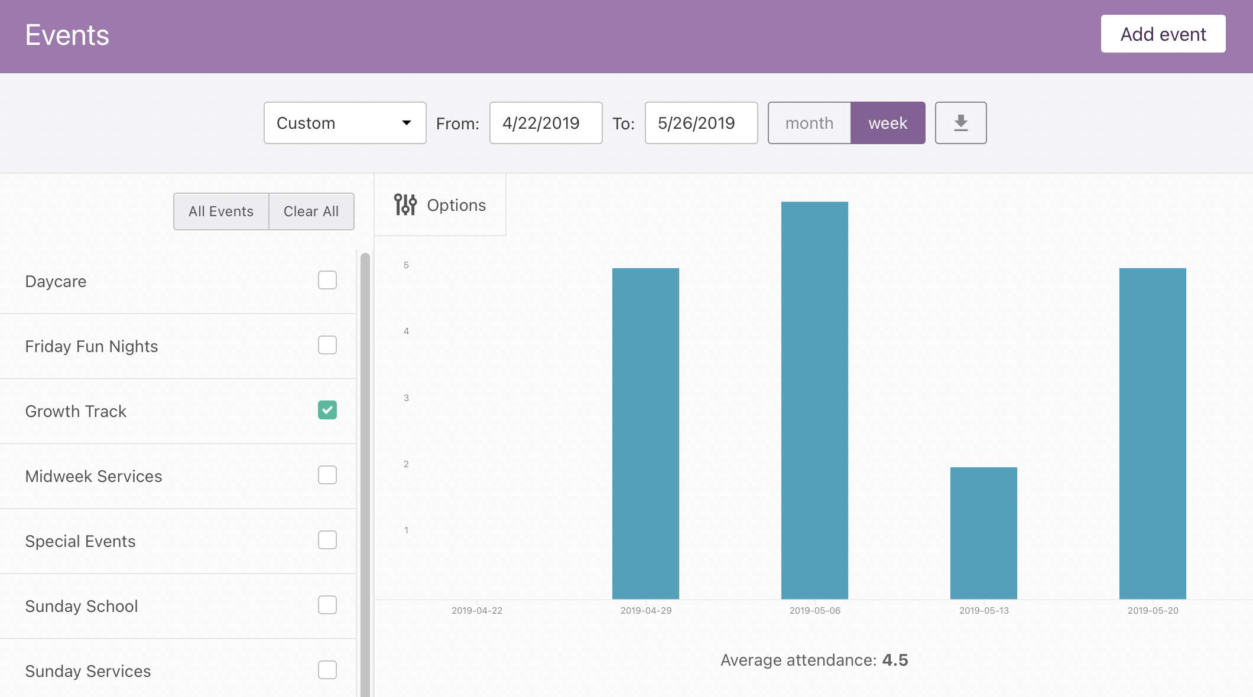
Task: Click the 2019-05-06 week bar
Action: point(814,400)
